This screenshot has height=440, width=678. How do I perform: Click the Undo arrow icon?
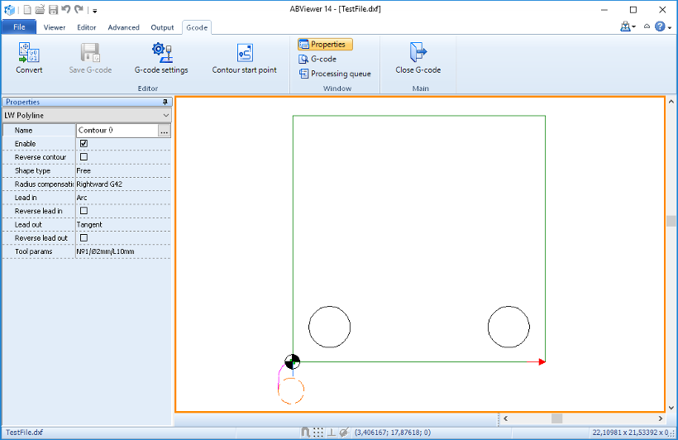point(65,10)
